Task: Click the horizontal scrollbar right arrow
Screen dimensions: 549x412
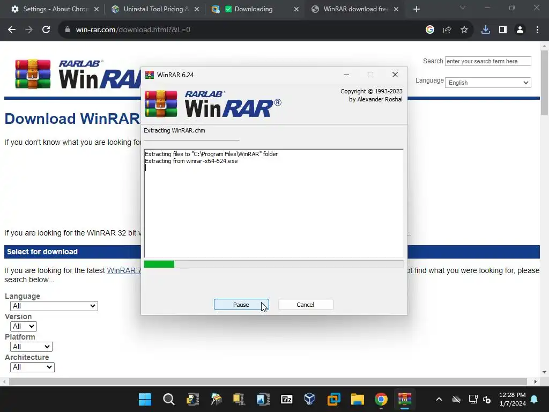Action: pos(536,382)
